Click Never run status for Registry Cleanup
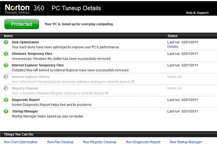The image size is (217, 145). coord(175,88)
